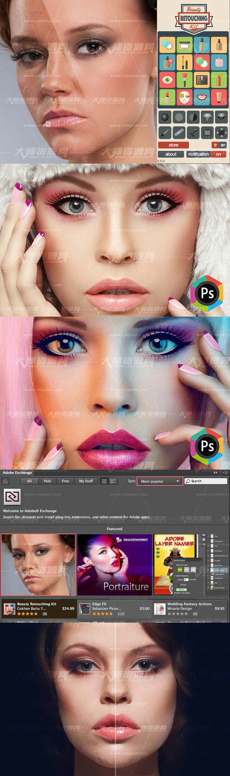Select the green compact powder on red tile
This screenshot has height=776, width=230.
pos(201,62)
